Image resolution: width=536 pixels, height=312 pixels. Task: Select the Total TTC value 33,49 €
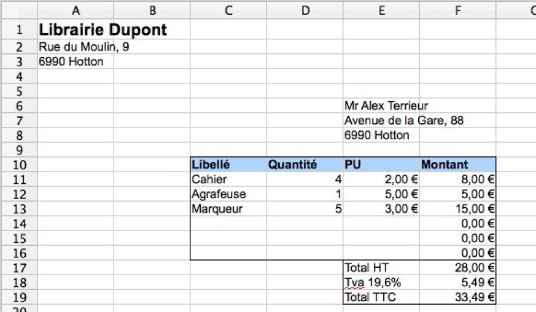(458, 297)
